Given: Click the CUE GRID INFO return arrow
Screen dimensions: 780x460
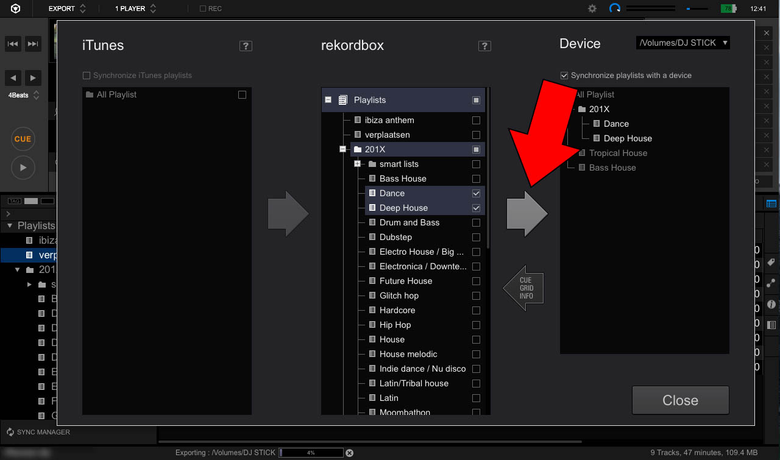Looking at the screenshot, I should pos(523,288).
